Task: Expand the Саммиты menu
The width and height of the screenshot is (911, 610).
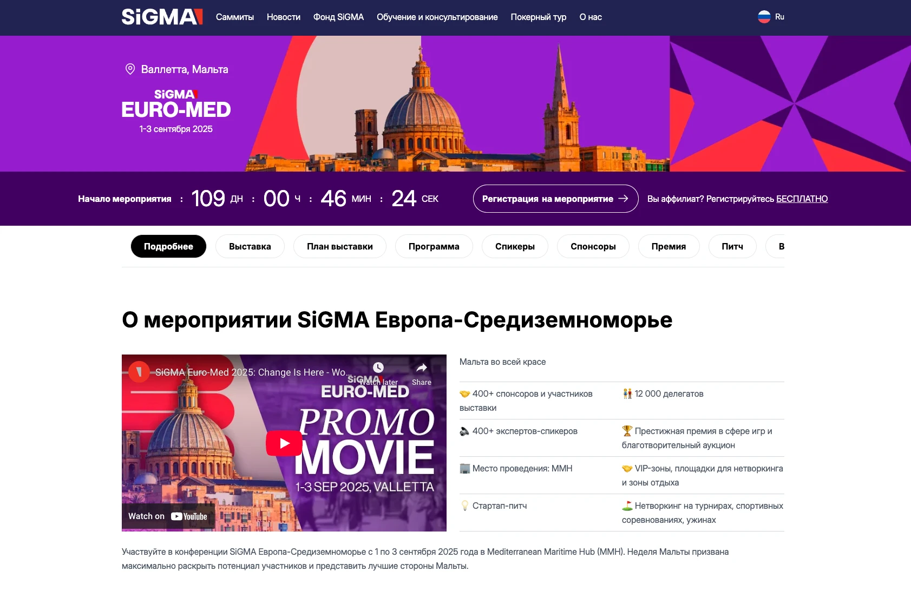Action: tap(235, 17)
